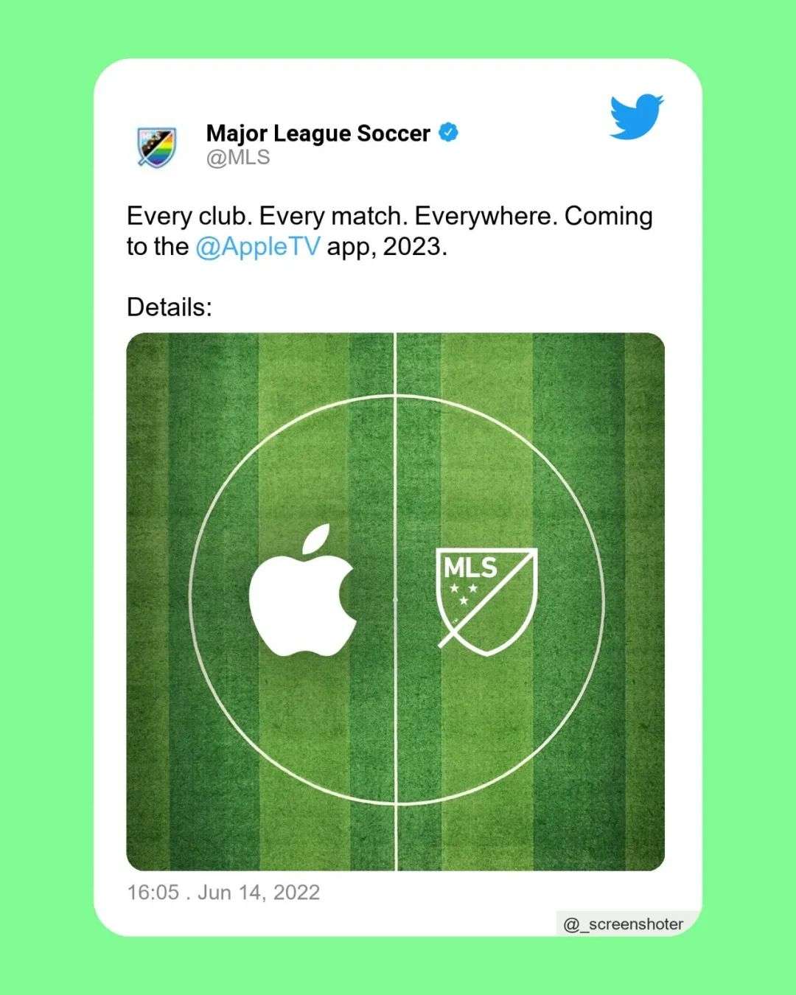Click the Major League Soccer account name
Viewport: 796px width, 995px height.
coord(318,133)
